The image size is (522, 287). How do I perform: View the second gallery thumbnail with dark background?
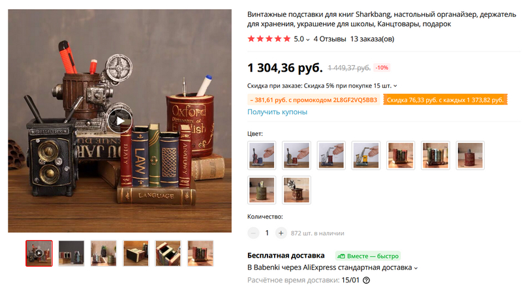pos(71,253)
